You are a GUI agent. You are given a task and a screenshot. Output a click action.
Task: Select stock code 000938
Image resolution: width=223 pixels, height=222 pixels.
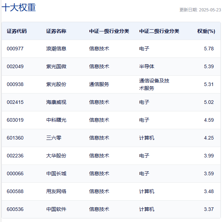[15, 84]
